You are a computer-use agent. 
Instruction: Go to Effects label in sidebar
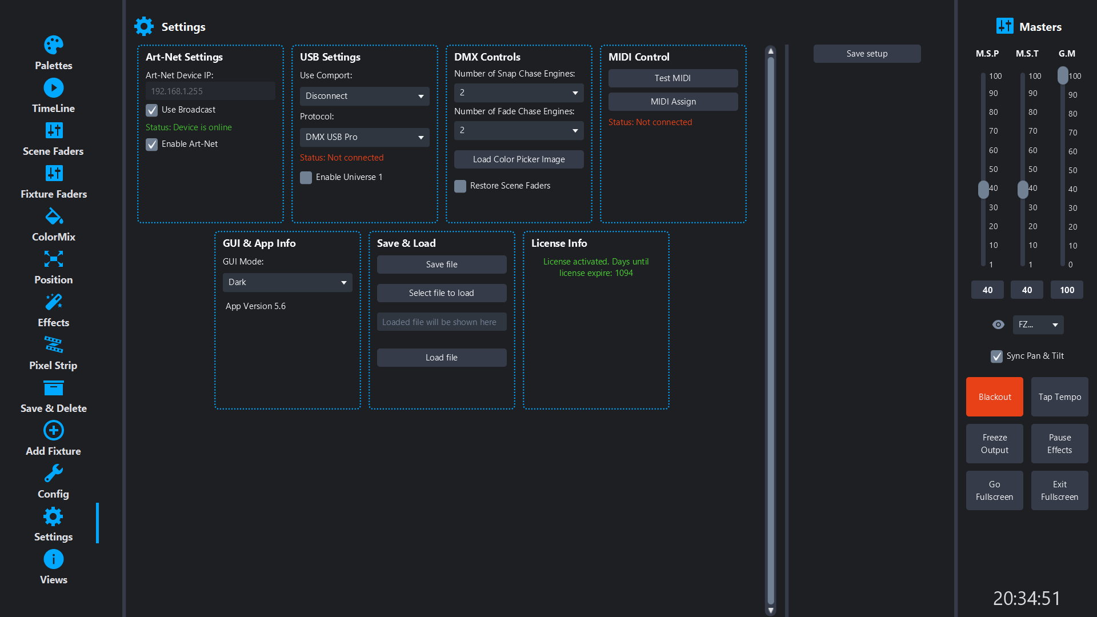(54, 323)
